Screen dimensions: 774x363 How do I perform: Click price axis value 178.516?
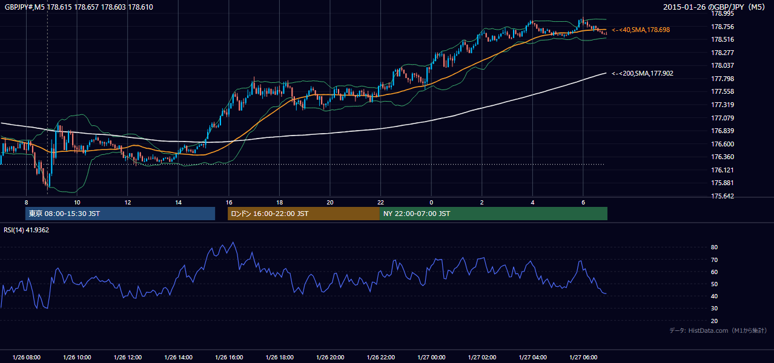click(x=723, y=39)
